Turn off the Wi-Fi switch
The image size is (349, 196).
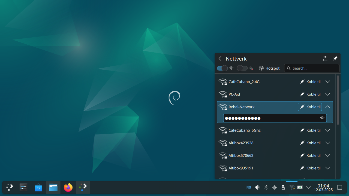click(222, 68)
